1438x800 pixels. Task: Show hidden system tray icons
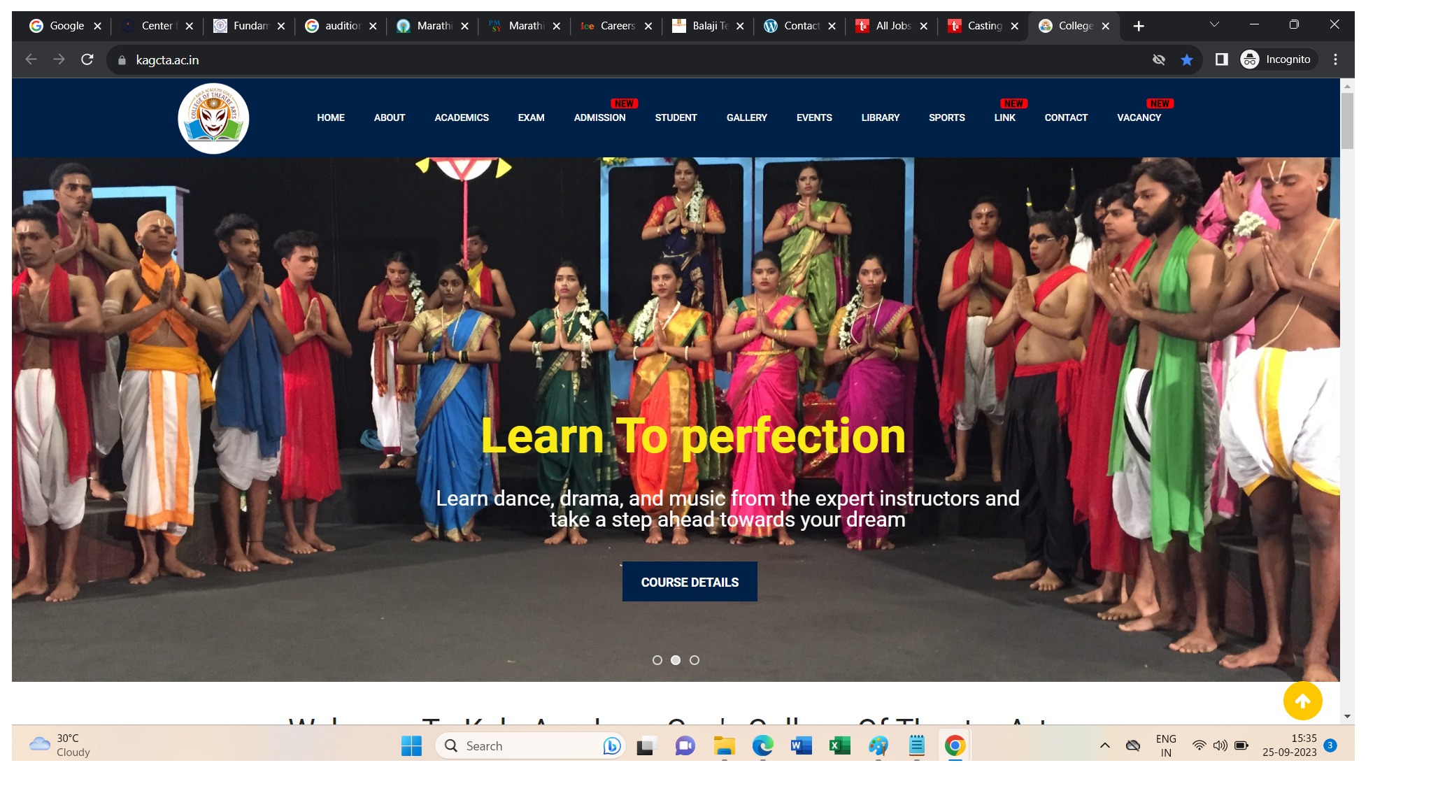click(x=1105, y=746)
